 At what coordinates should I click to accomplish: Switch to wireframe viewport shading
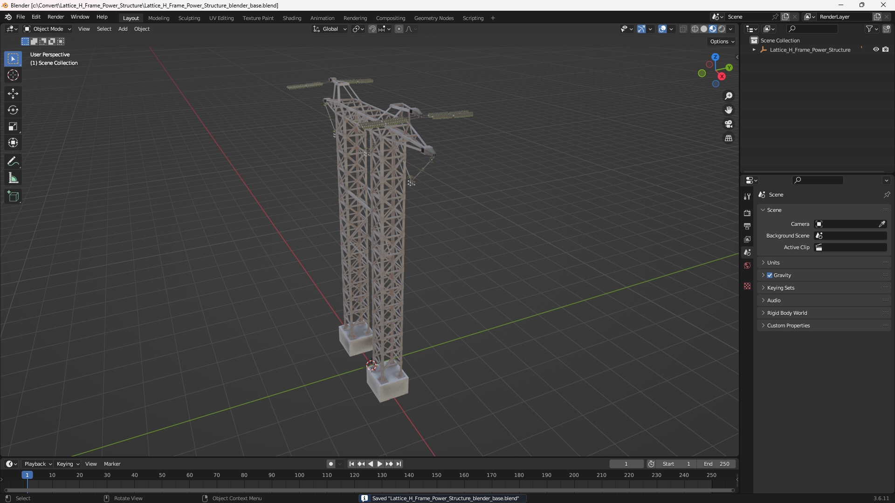point(695,29)
